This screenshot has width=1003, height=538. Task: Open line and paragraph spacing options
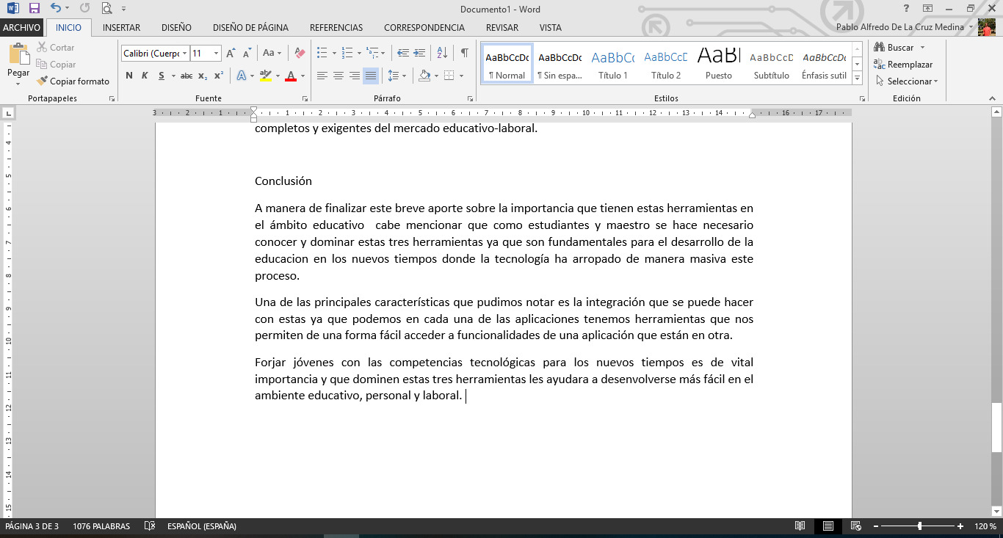click(396, 76)
